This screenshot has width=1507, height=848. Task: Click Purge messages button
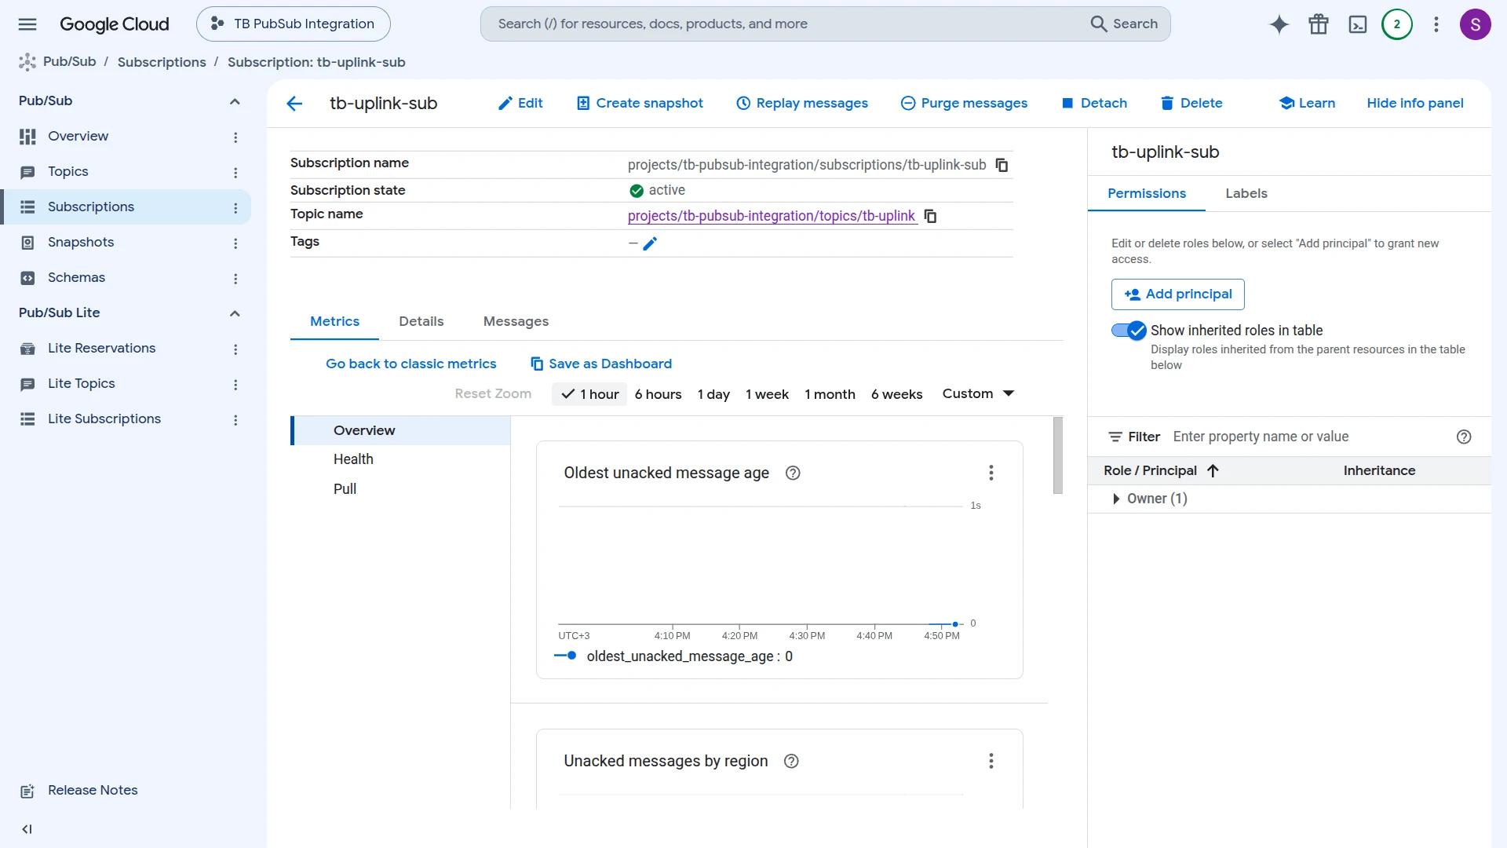[x=964, y=104]
